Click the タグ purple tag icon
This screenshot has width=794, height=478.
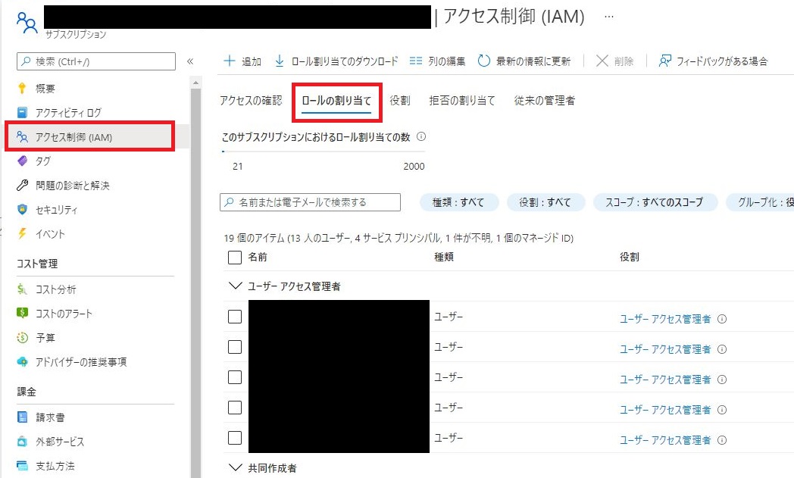[22, 161]
